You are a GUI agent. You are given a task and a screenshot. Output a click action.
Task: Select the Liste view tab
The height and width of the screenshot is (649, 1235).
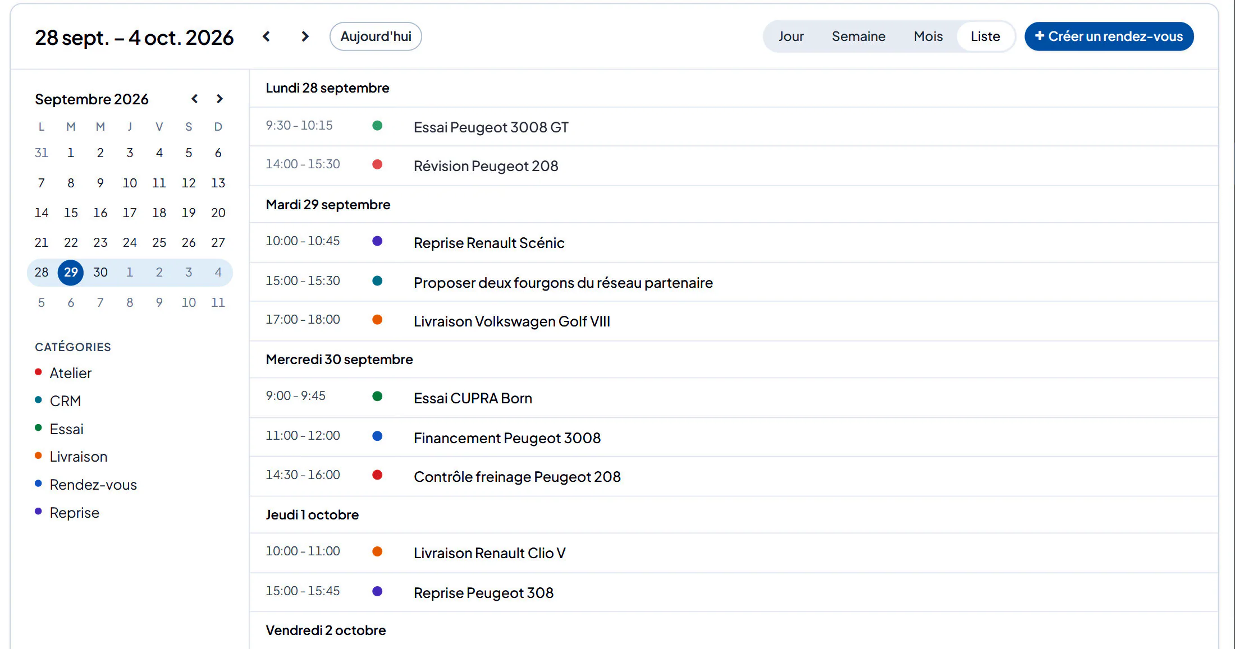tap(985, 36)
